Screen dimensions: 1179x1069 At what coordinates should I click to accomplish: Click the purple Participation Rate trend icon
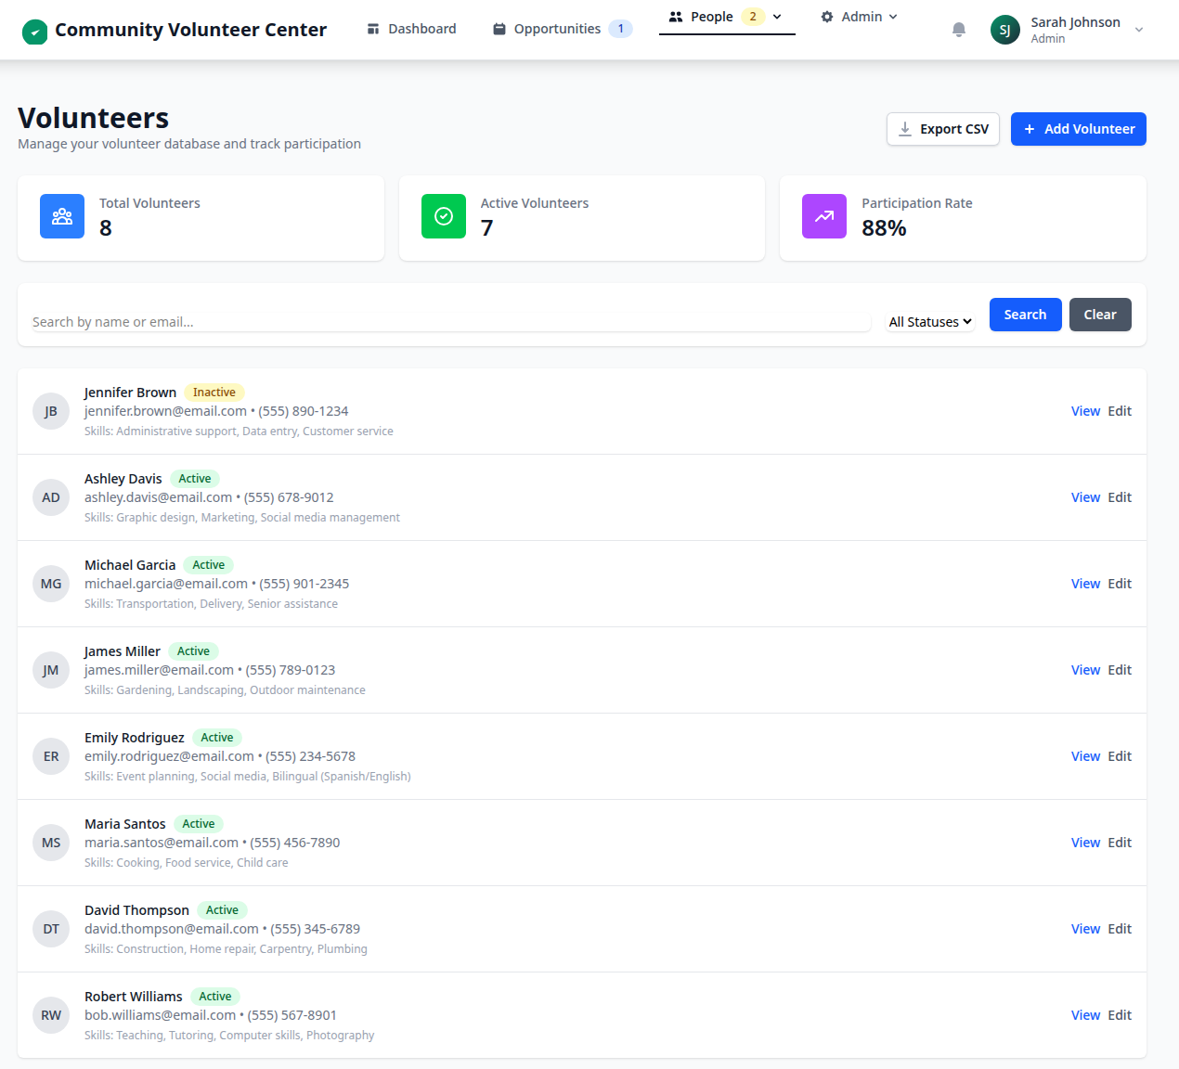pos(824,216)
